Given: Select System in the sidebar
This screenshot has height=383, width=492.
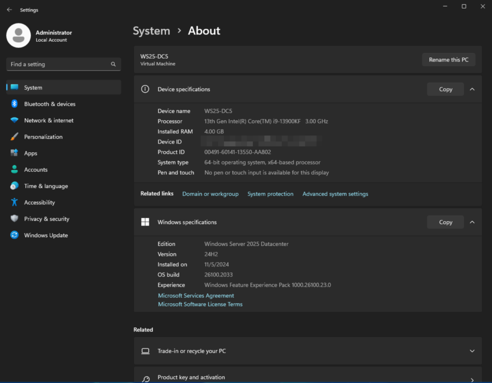Looking at the screenshot, I should click(64, 87).
